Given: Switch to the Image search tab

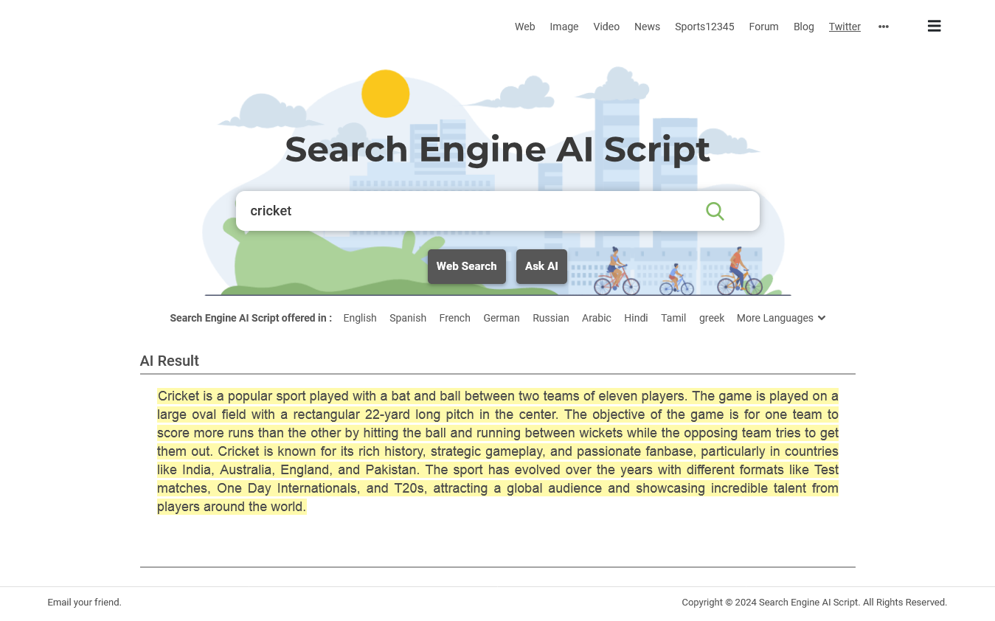Looking at the screenshot, I should [x=564, y=27].
